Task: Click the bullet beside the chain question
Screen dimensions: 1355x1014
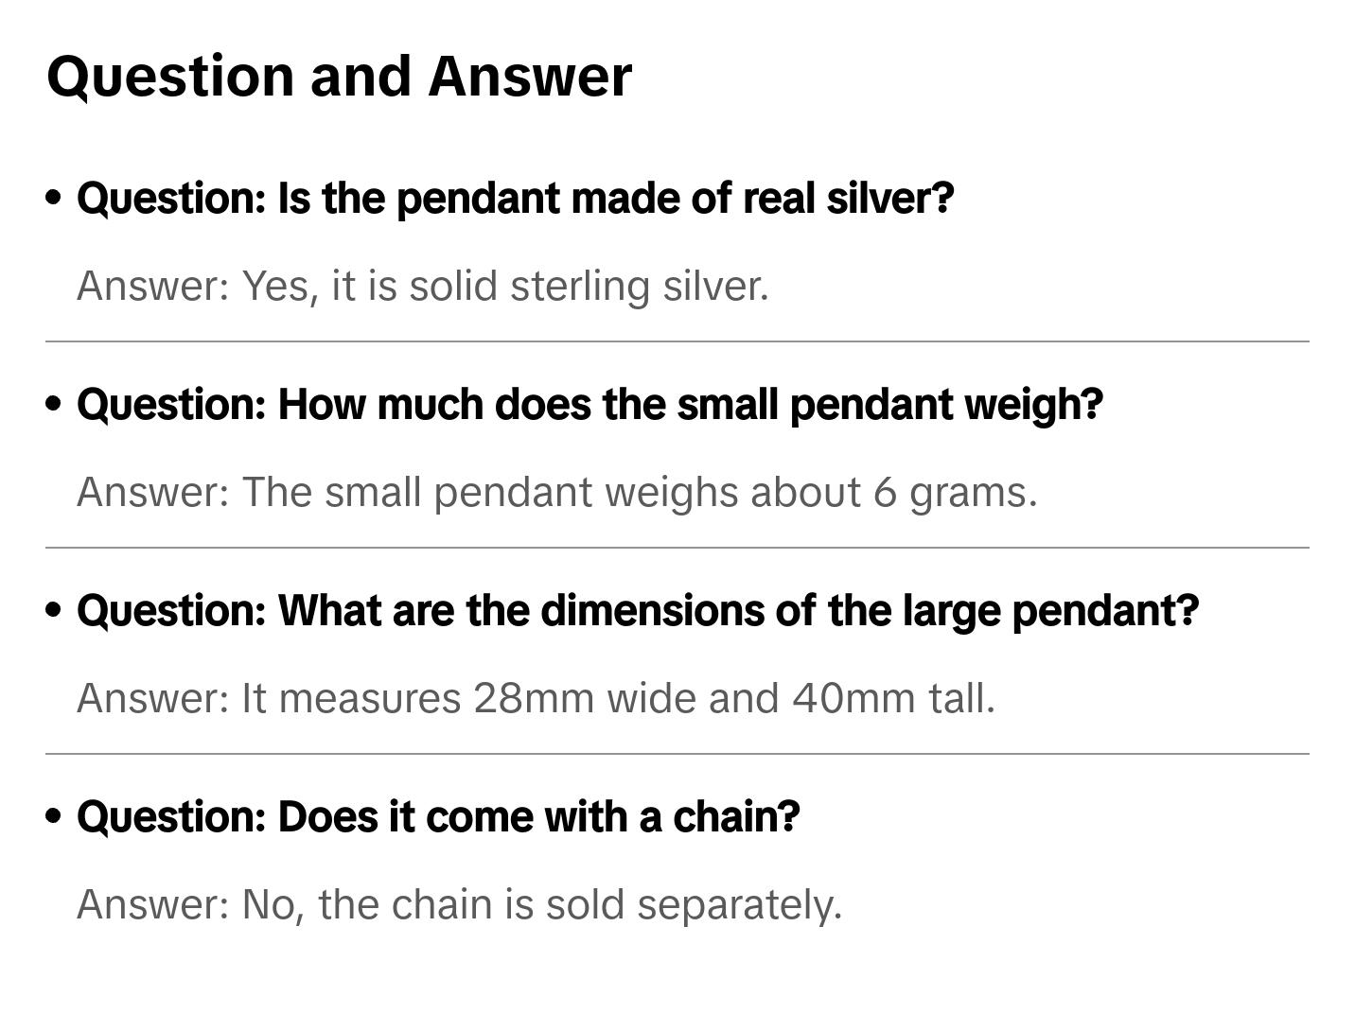Action: pyautogui.click(x=54, y=816)
